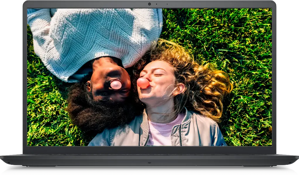Click the small microphone hole beside webcam
Image resolution: width=299 pixels, height=175 pixels.
click(156, 4)
